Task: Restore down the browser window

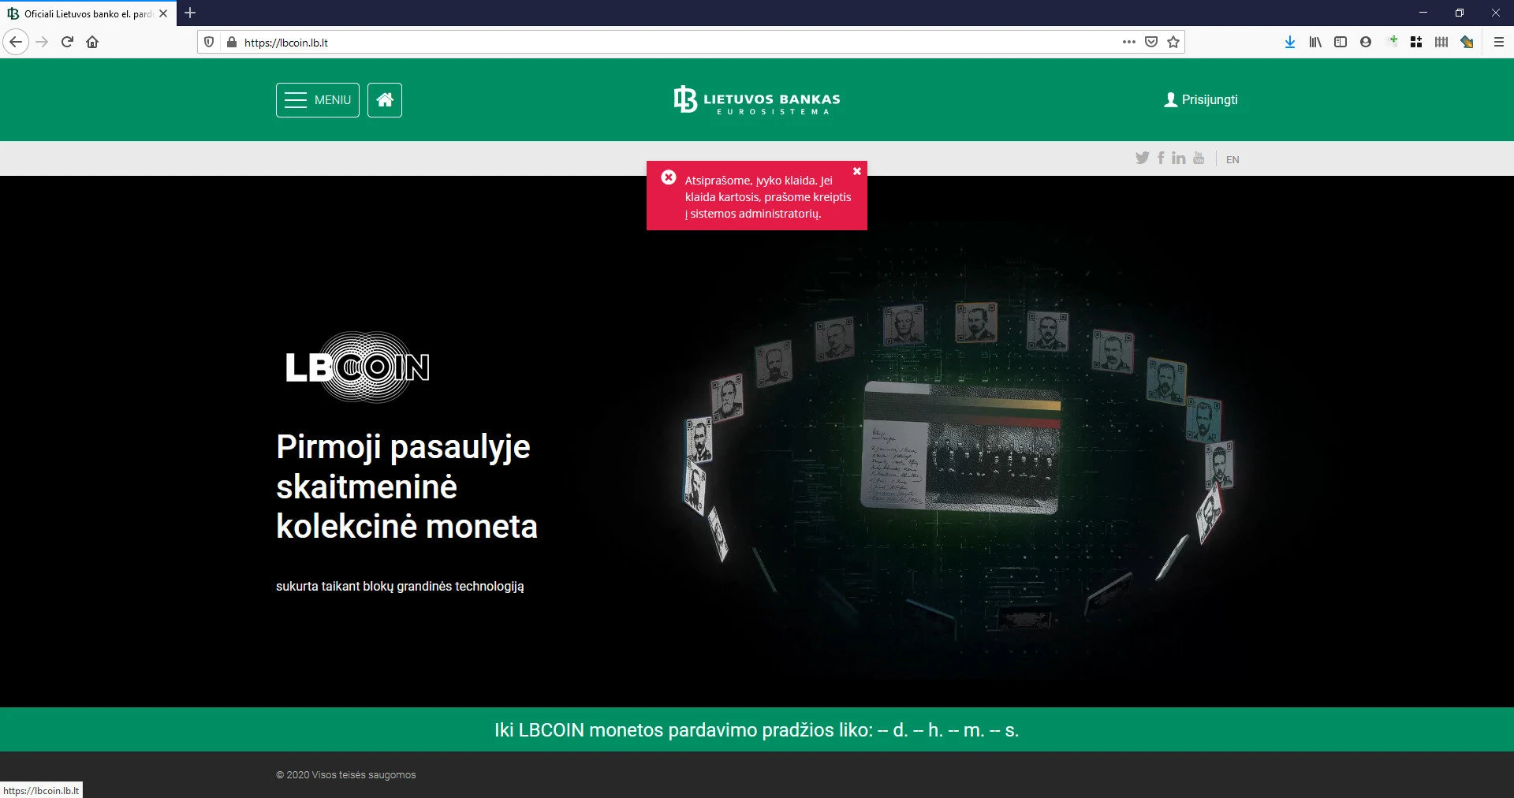Action: 1460,13
